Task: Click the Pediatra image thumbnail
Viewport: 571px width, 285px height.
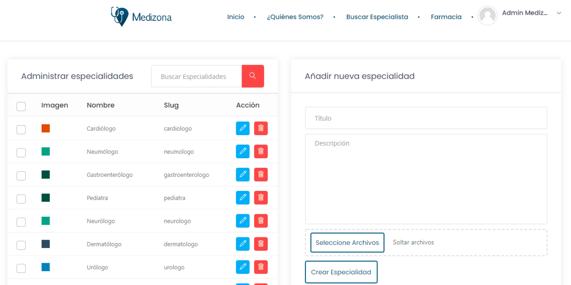Action: click(46, 198)
